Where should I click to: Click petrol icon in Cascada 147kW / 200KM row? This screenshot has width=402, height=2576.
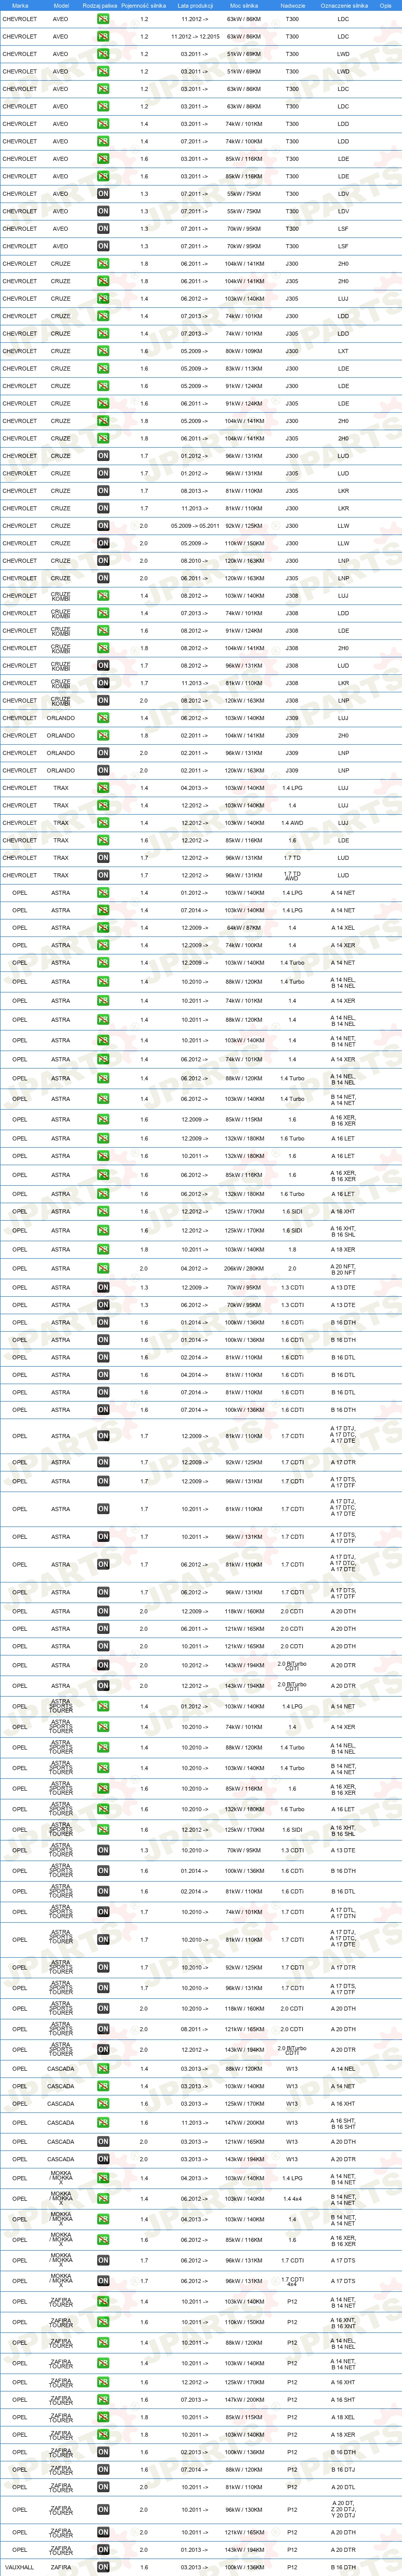[x=103, y=2122]
